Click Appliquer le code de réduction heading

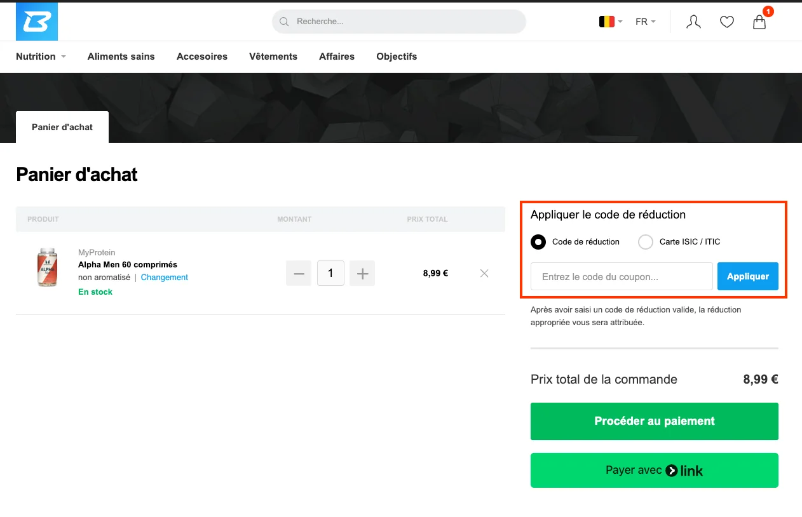click(x=608, y=215)
